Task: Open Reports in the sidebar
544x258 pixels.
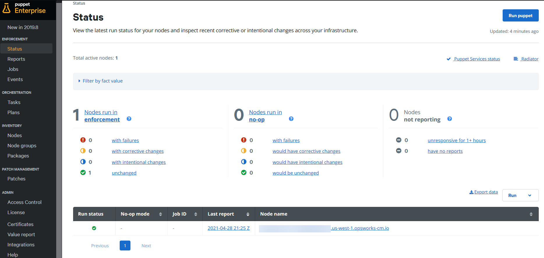Action: tap(16, 59)
